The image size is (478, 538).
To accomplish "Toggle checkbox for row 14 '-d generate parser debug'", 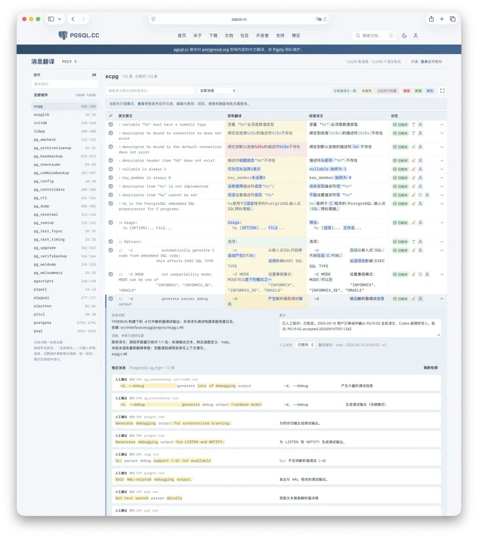I will pos(111,299).
